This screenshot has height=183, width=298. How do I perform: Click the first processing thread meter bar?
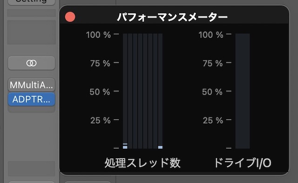click(x=125, y=91)
